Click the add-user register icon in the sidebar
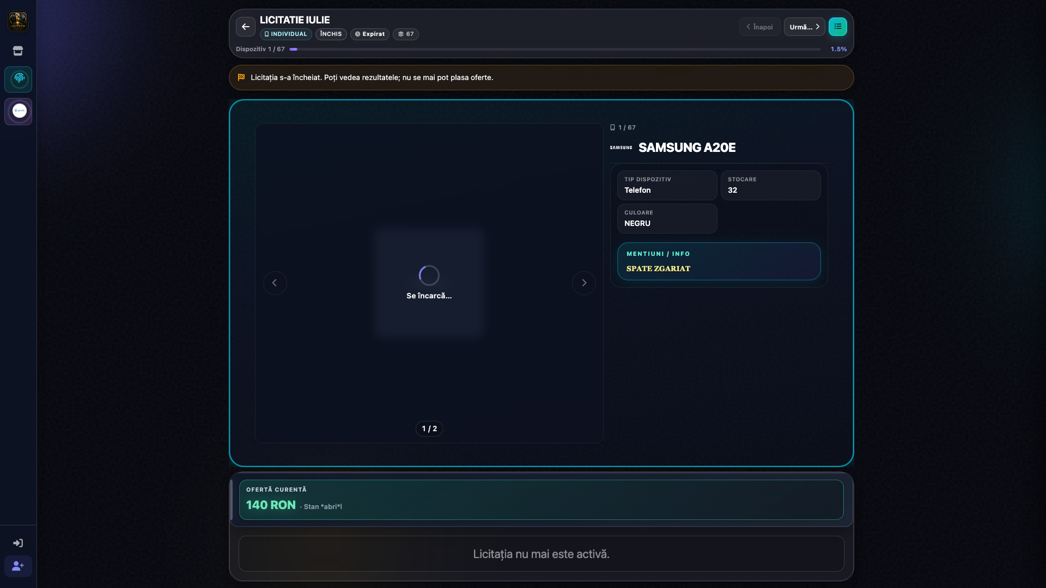 18,566
